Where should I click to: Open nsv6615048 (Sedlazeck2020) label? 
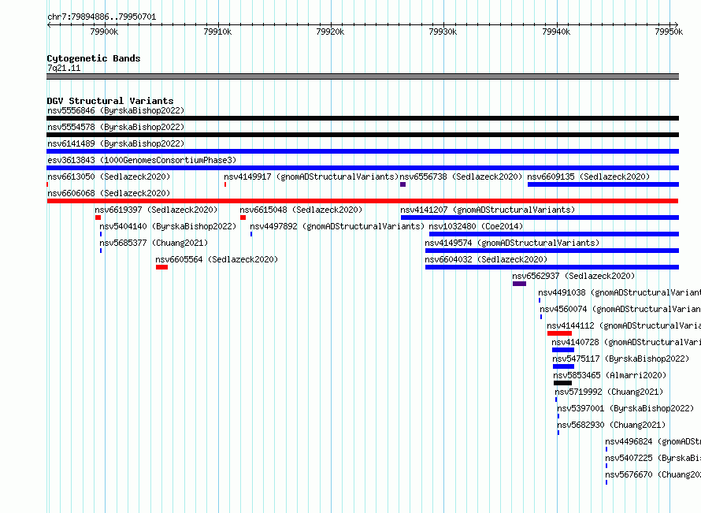tap(301, 210)
